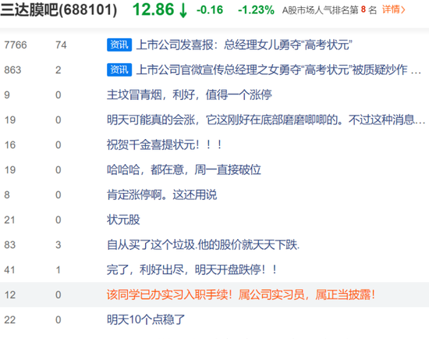Click the -1.23% change percentage
The height and width of the screenshot is (339, 429).
click(256, 10)
